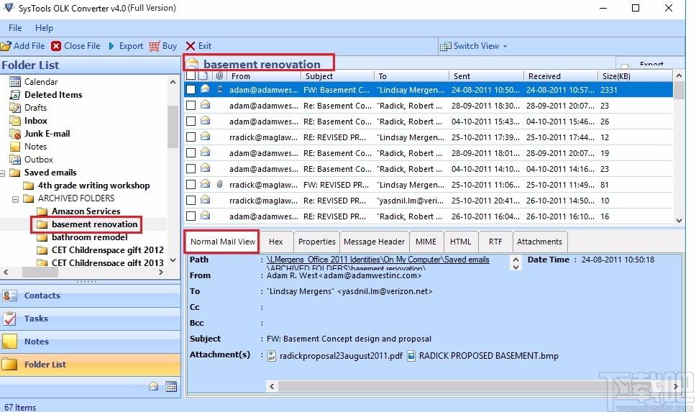Switch to the Properties tab
This screenshot has width=696, height=412.
[x=316, y=242]
